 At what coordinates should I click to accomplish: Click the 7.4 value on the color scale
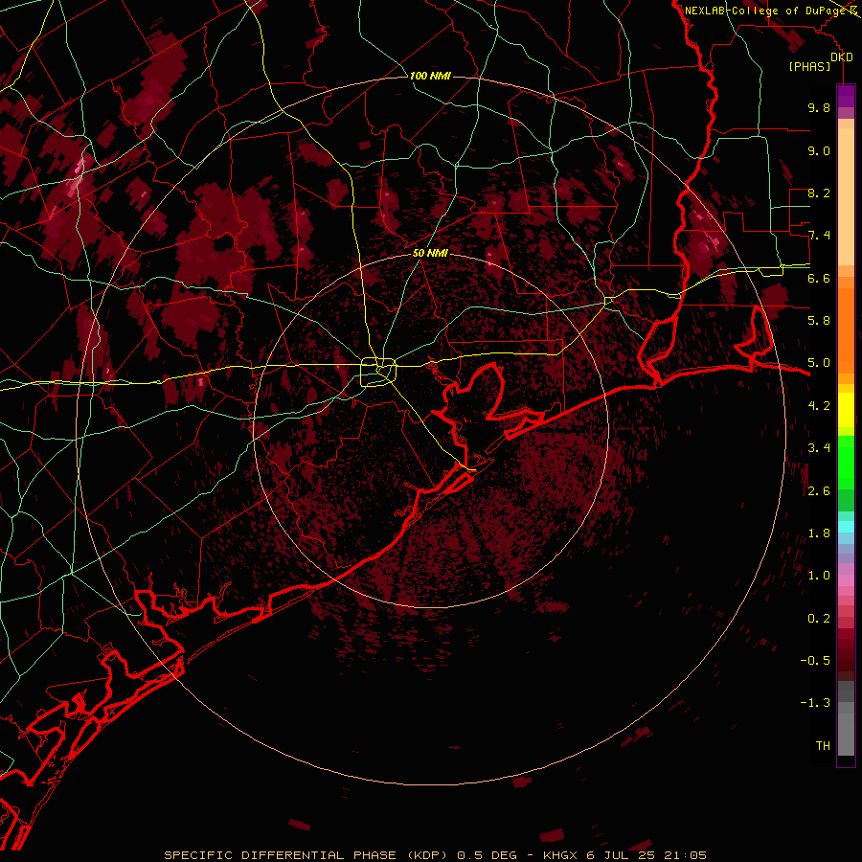[819, 236]
